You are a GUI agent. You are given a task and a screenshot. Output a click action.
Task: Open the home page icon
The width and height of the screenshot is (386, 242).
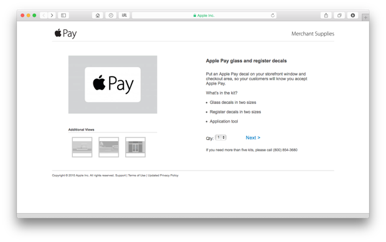click(x=98, y=16)
